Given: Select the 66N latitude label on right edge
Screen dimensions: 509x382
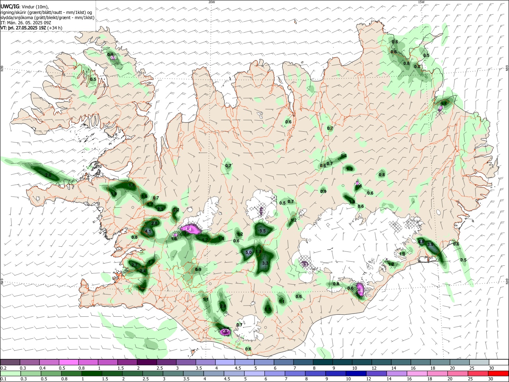Looking at the screenshot, I should 507,69.
